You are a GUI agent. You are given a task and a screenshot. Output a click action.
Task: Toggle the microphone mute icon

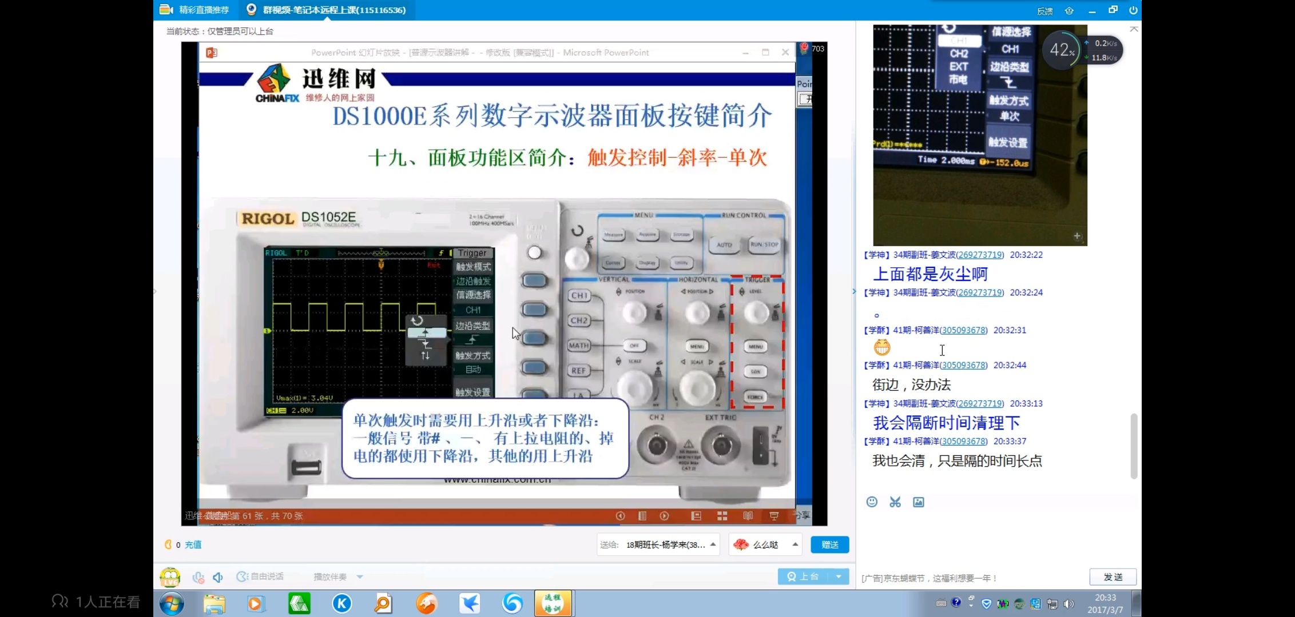coord(198,577)
